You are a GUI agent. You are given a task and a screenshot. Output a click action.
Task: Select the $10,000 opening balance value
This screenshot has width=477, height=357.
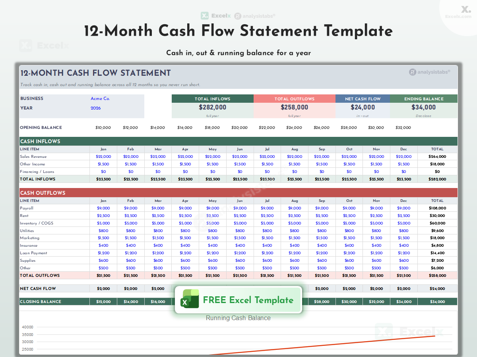tap(103, 128)
